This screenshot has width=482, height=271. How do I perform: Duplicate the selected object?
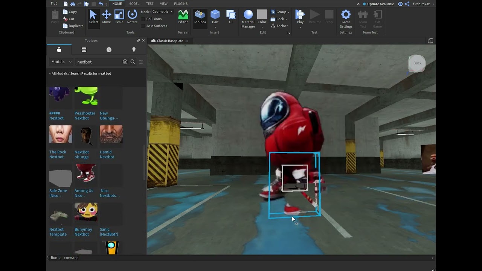coord(73,26)
